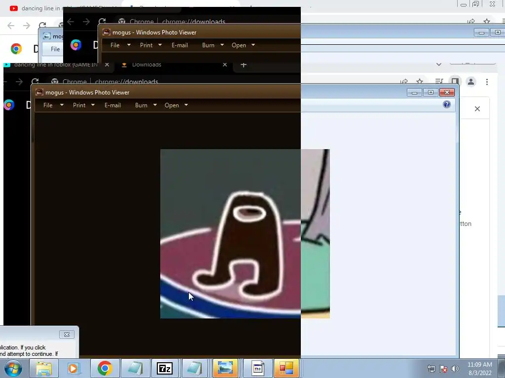The image size is (505, 378).
Task: Open the Burn menu in the front mogus Photo Viewer
Action: click(x=145, y=105)
